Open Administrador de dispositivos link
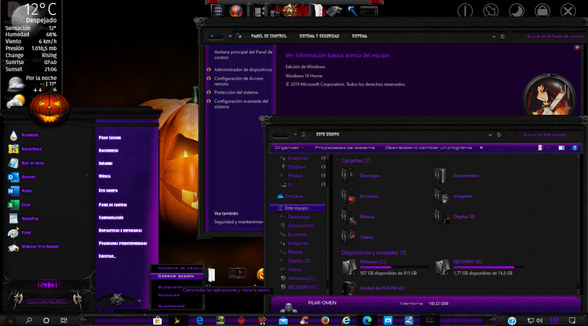This screenshot has width=588, height=326. 243,70
